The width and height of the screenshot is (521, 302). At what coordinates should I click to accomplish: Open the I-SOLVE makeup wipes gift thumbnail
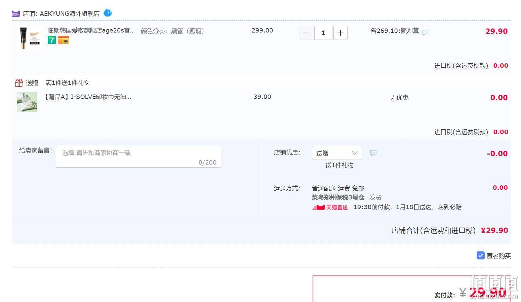pyautogui.click(x=27, y=102)
